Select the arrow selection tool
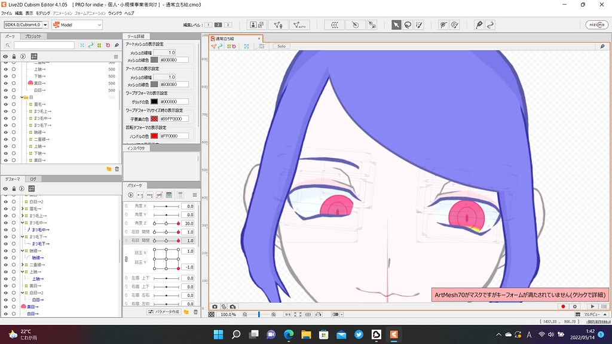 click(x=396, y=24)
